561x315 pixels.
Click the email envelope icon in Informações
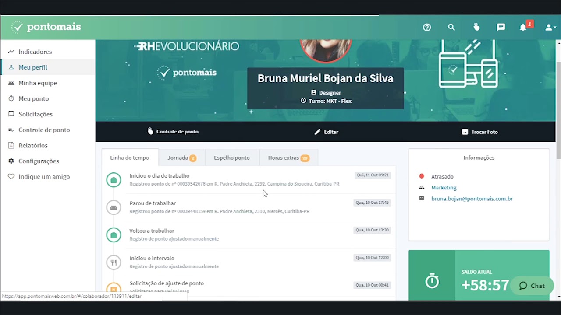(x=422, y=198)
